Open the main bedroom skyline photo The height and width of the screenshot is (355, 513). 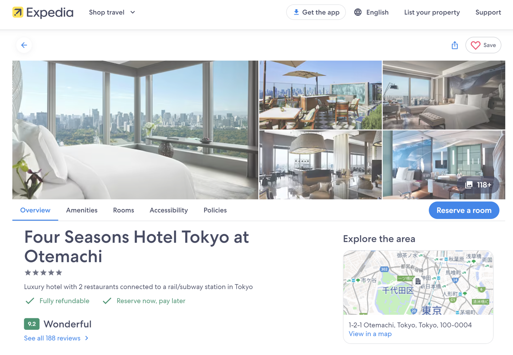coord(135,130)
